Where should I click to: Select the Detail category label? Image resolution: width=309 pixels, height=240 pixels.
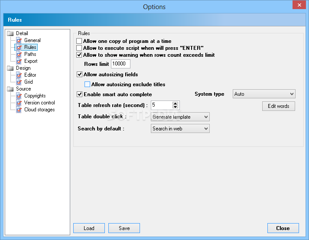coord(22,33)
